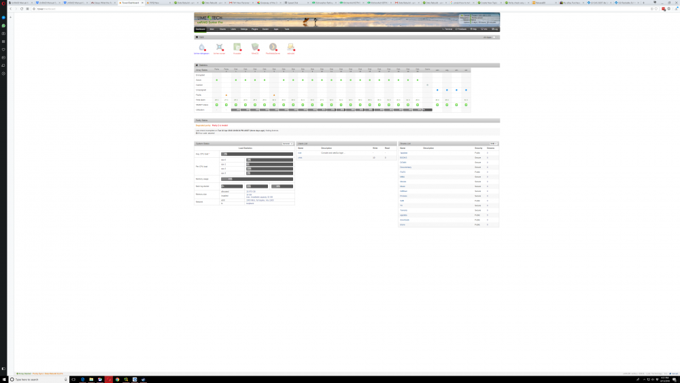Open the Shares tab

point(222,29)
